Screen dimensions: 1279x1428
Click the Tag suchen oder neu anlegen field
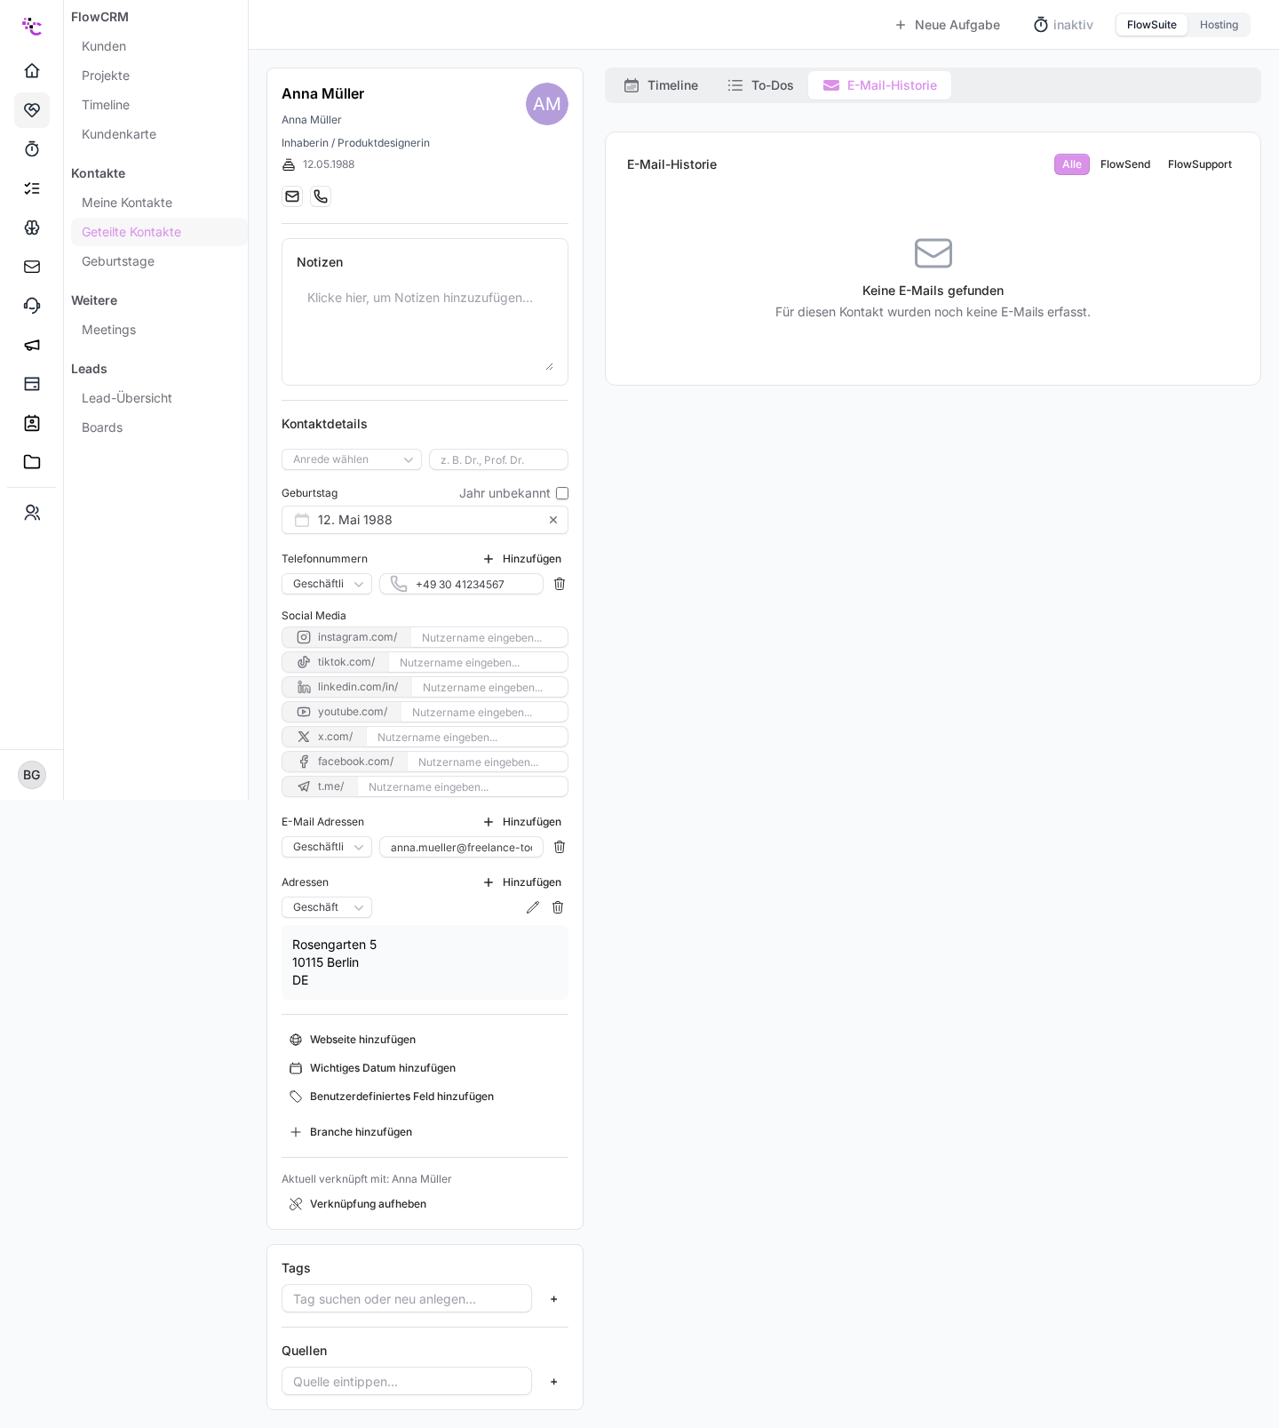pos(407,1299)
